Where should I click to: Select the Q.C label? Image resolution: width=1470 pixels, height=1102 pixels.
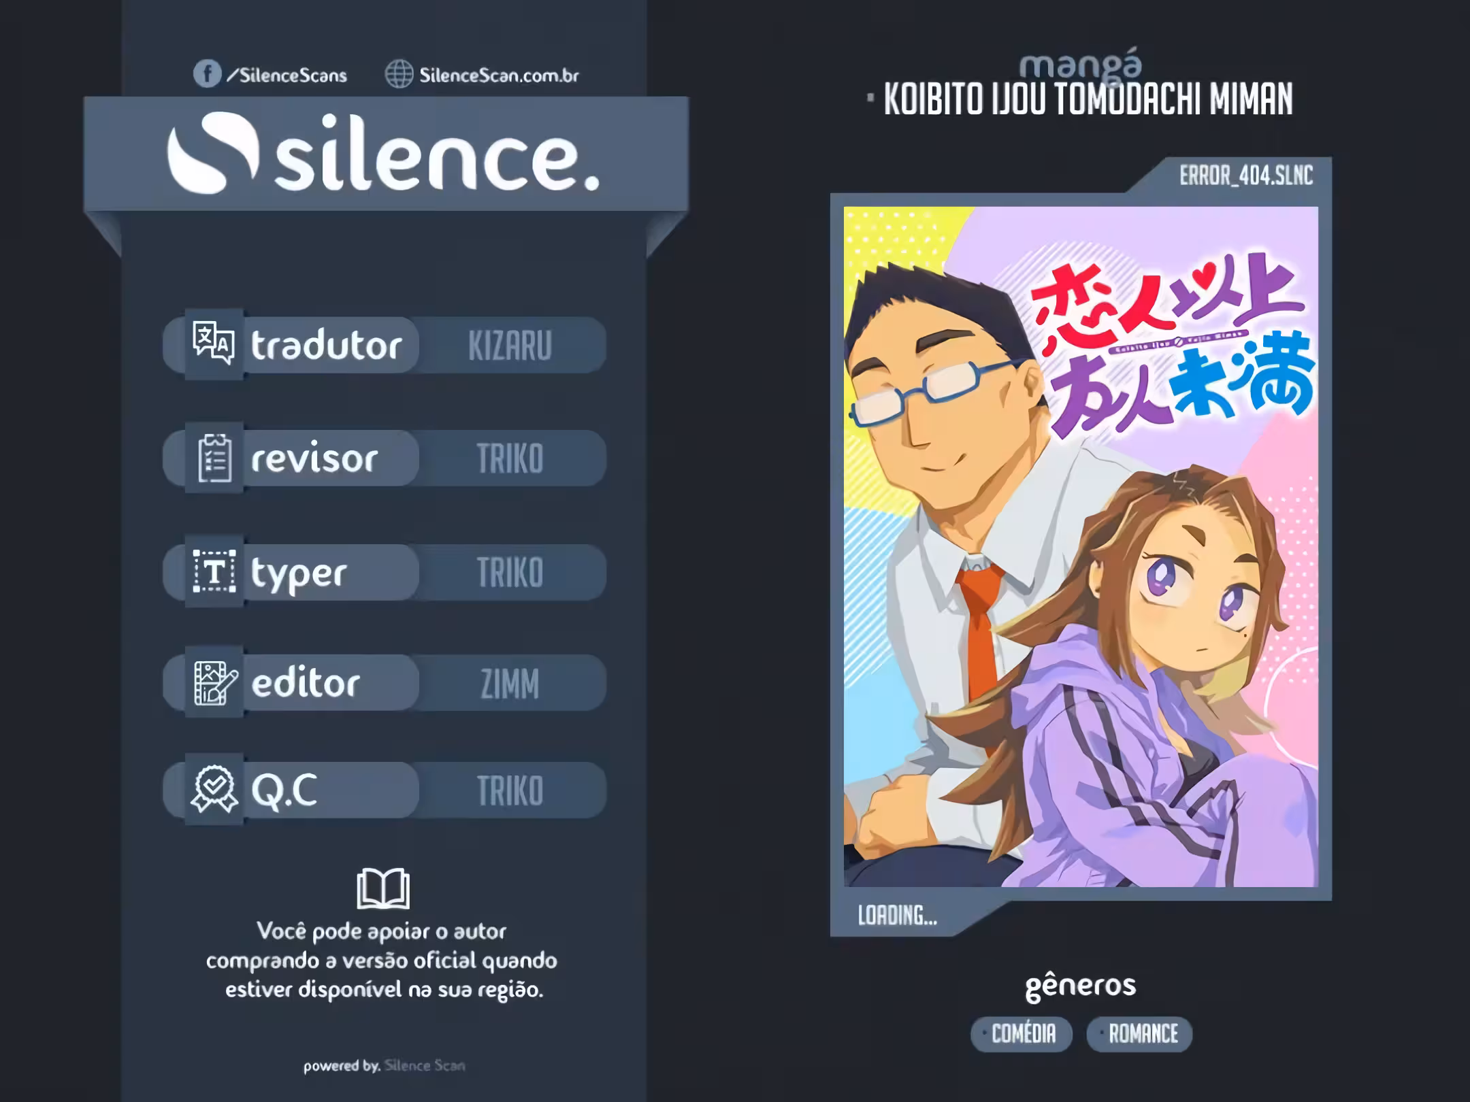point(284,792)
